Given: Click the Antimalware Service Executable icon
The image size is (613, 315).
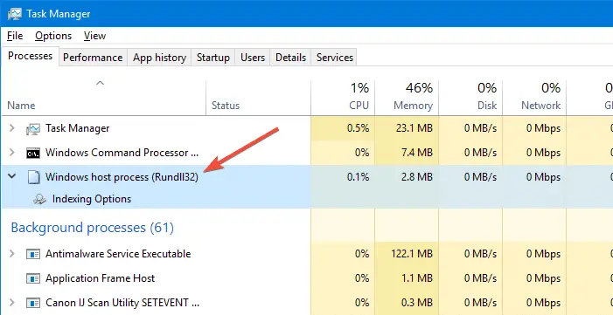Looking at the screenshot, I should tap(33, 254).
